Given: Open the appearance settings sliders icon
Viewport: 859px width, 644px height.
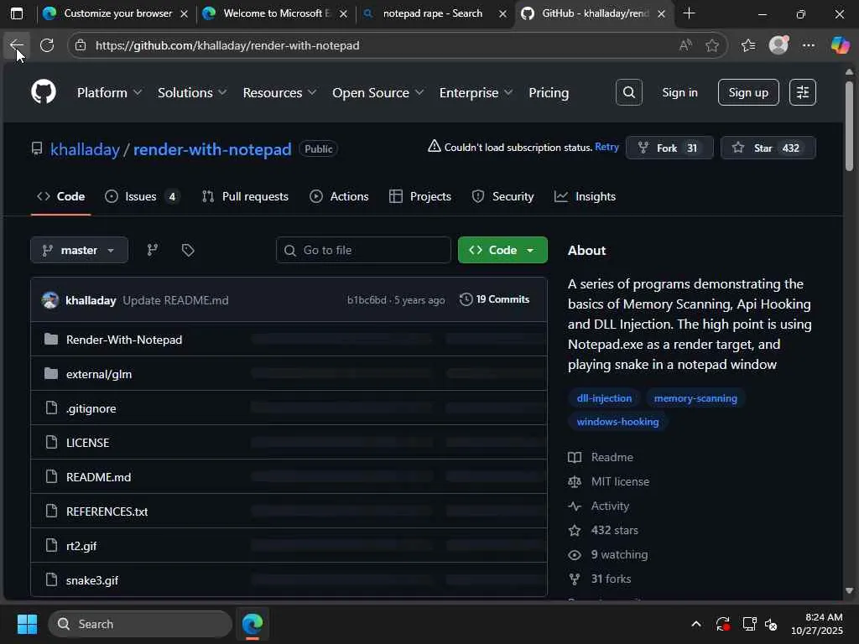Looking at the screenshot, I should [803, 92].
